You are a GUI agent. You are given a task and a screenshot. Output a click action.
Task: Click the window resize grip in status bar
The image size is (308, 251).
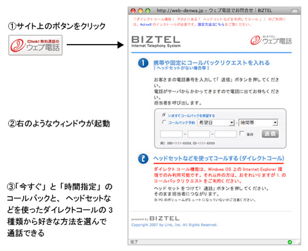pyautogui.click(x=298, y=242)
